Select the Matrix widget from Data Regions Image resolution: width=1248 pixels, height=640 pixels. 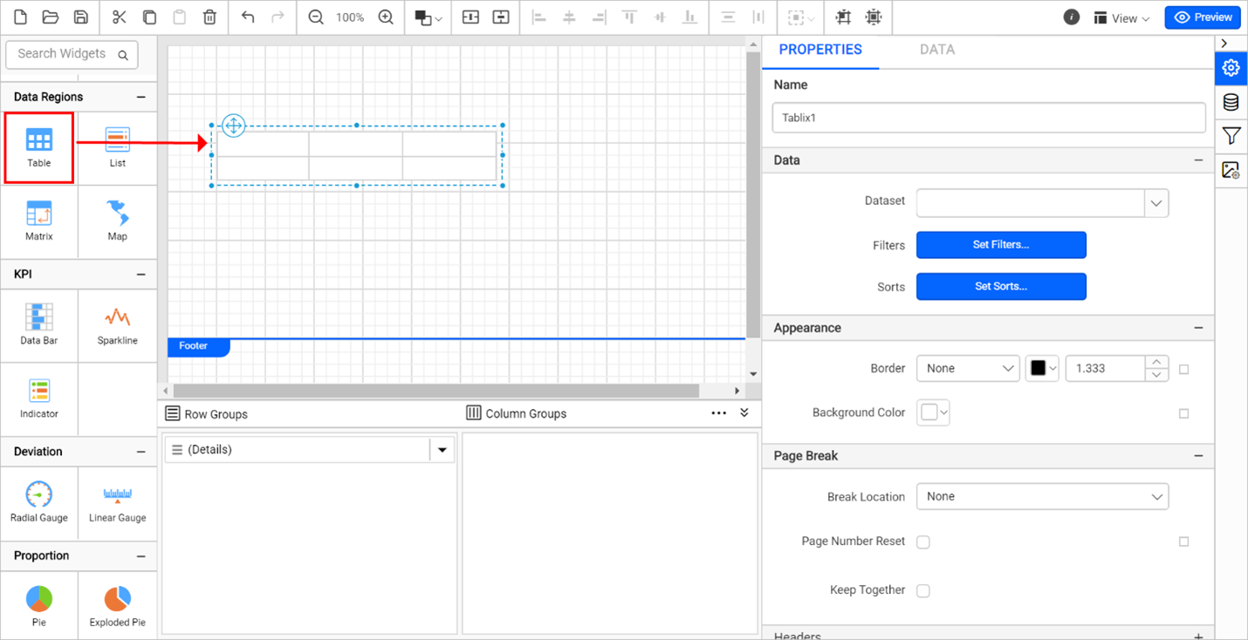(38, 221)
